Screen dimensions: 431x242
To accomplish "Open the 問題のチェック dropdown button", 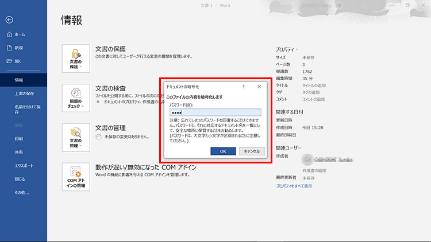I will pos(75,97).
